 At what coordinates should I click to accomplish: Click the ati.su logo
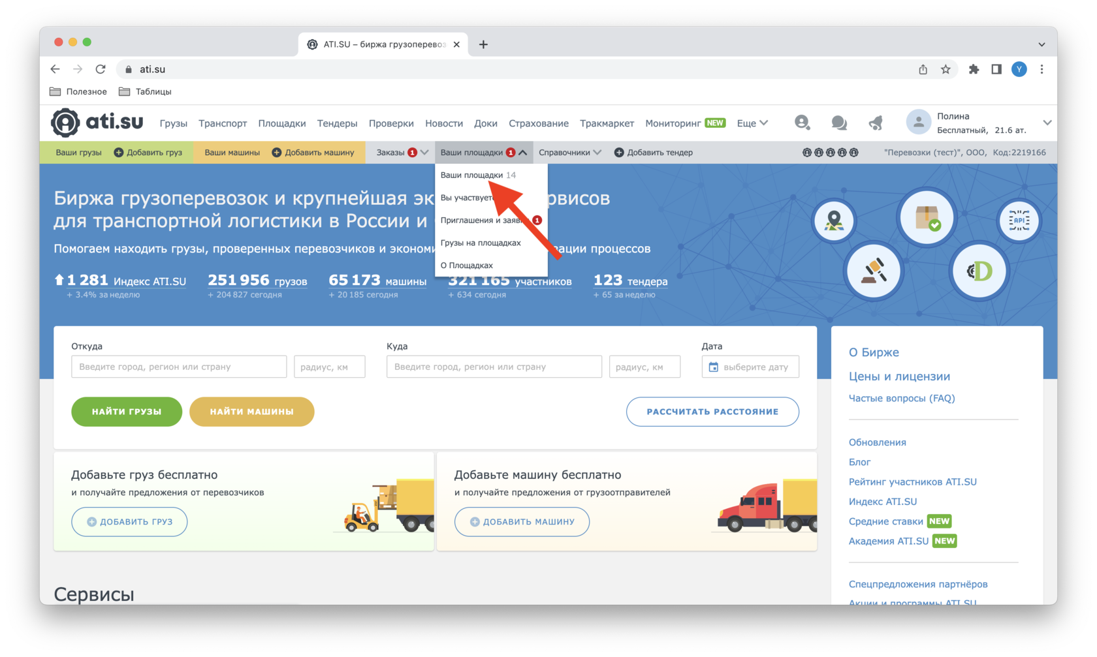[x=97, y=122]
